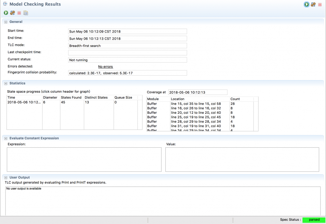The image size is (326, 224).
Task: Click the Coverage at timestamp field
Action: (x=198, y=92)
